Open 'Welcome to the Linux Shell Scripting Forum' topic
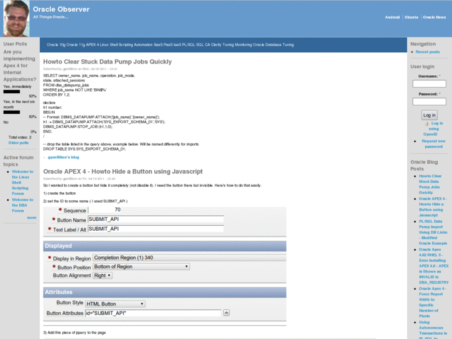 22,182
